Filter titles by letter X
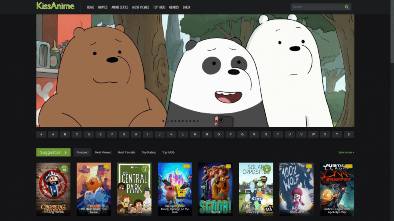394x221 pixels. 325,135
